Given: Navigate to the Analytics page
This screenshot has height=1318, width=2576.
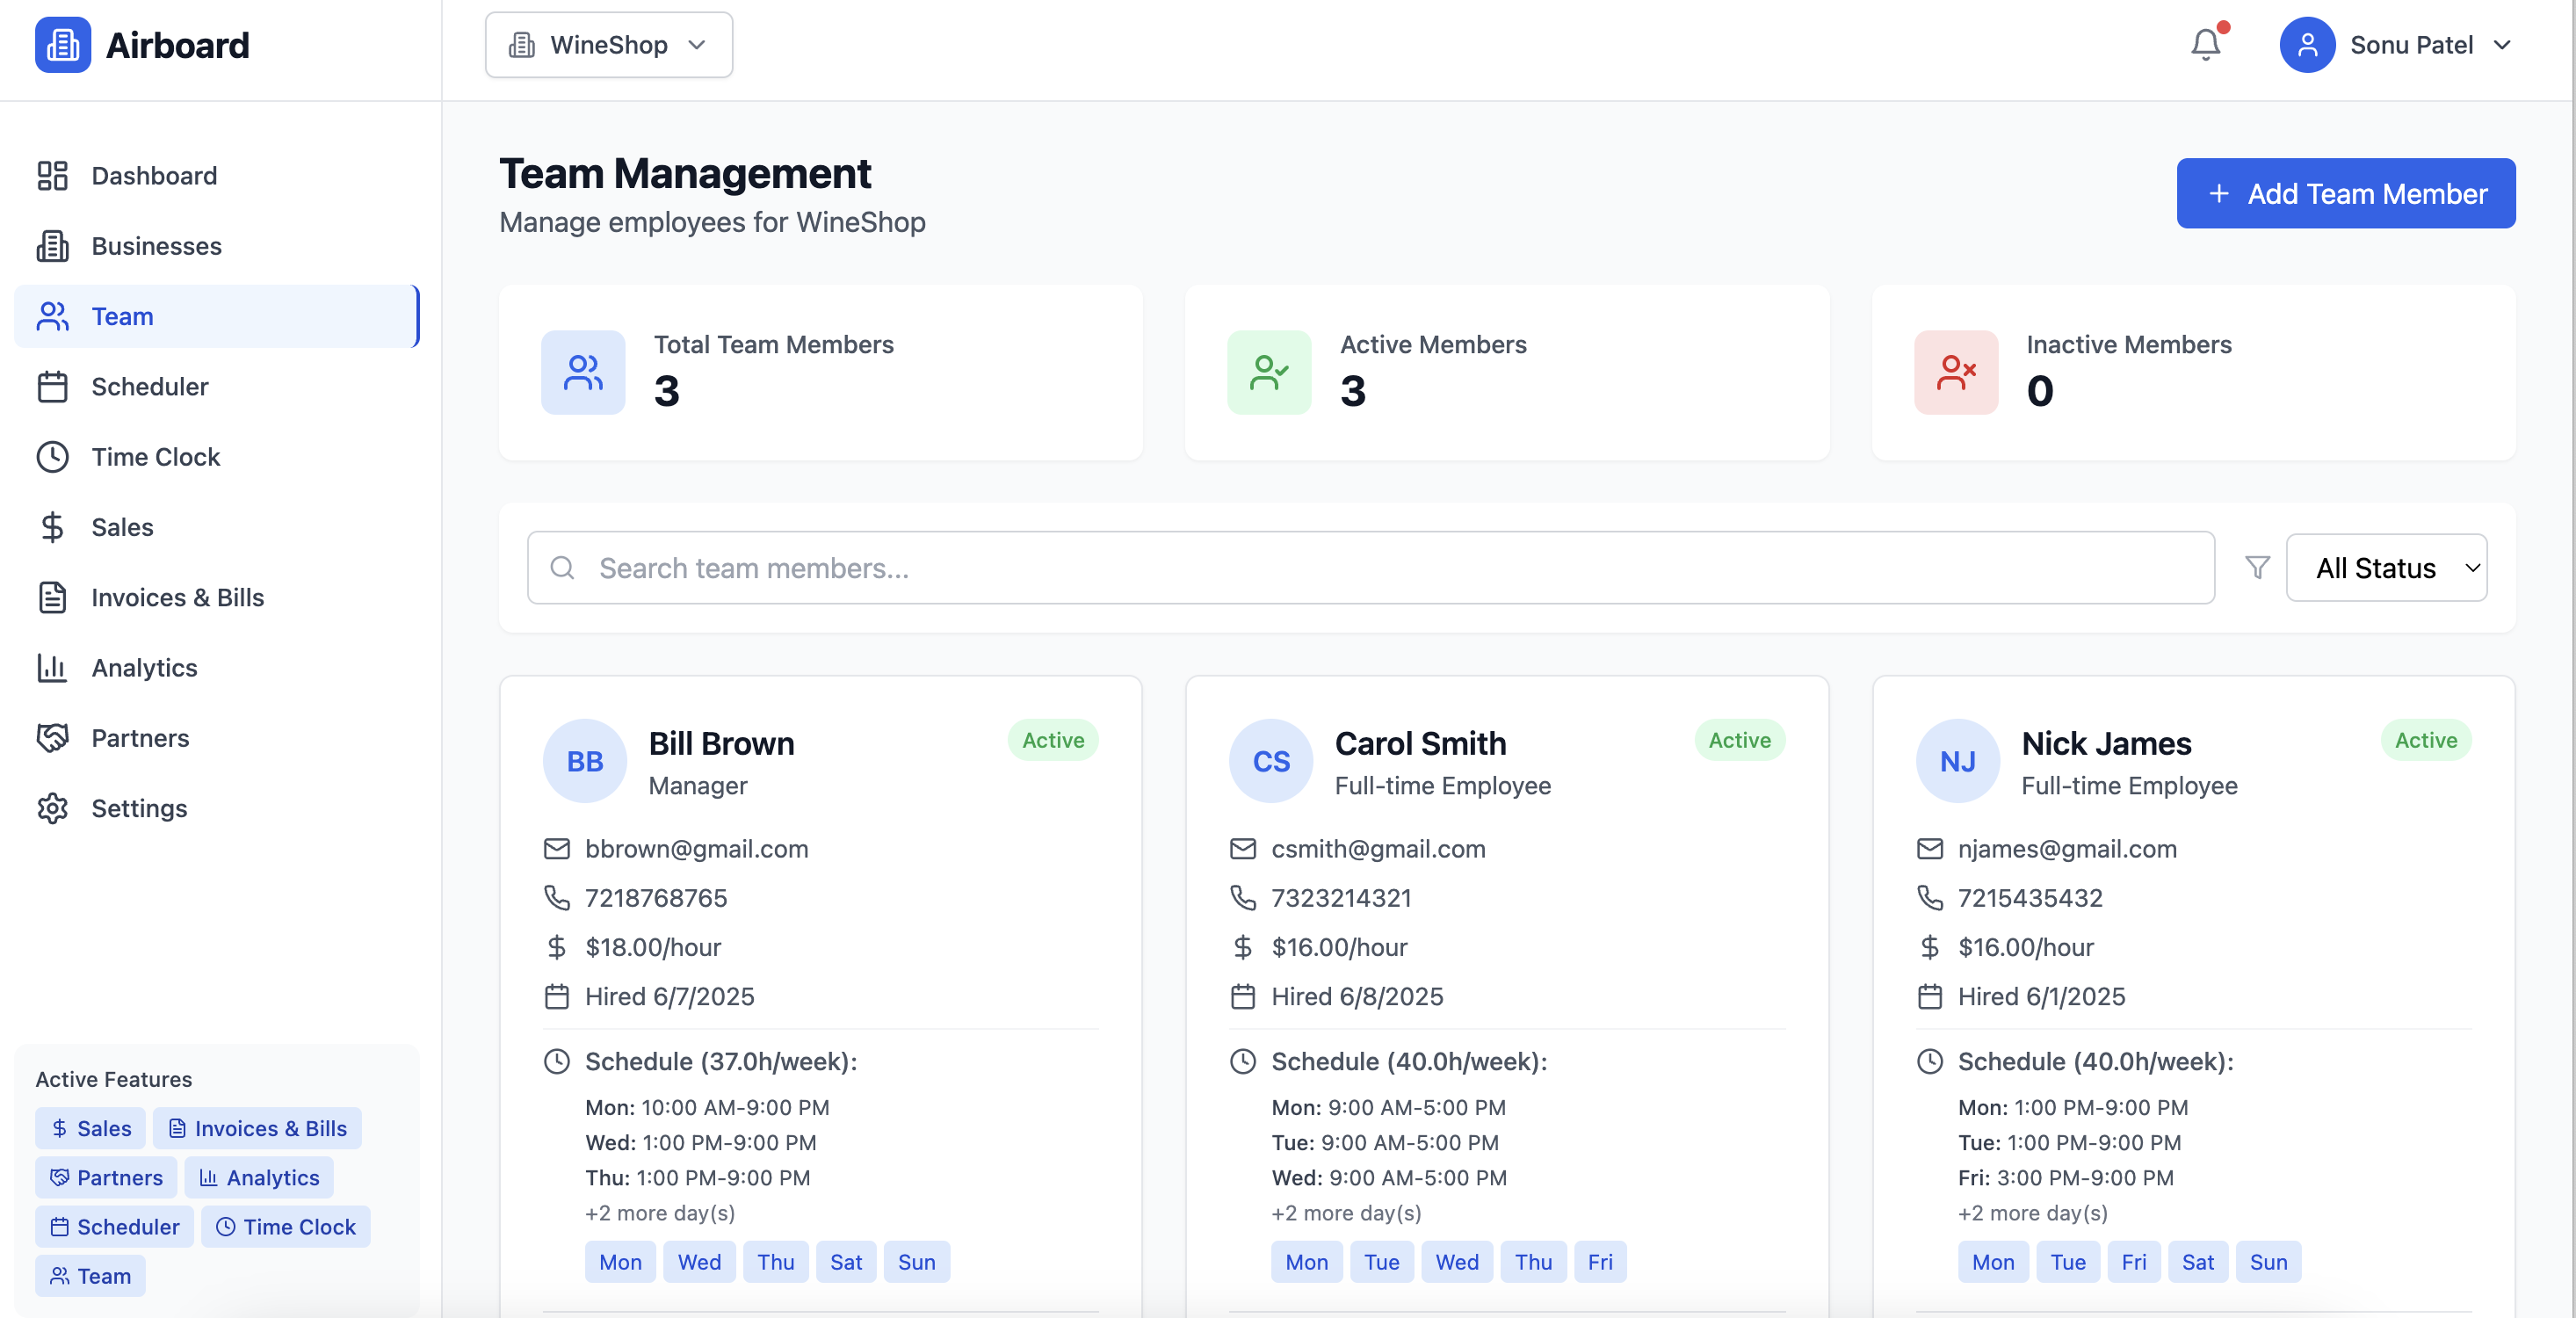Looking at the screenshot, I should click(x=144, y=668).
